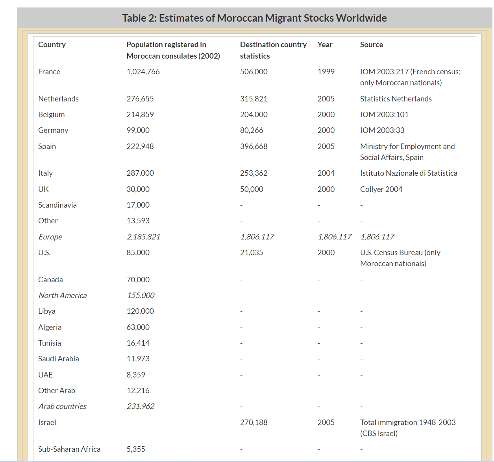Select the 'Source' column header
Image resolution: width=494 pixels, height=462 pixels.
372,45
